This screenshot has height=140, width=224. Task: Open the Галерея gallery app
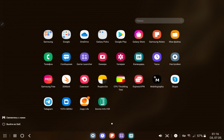[121, 57]
